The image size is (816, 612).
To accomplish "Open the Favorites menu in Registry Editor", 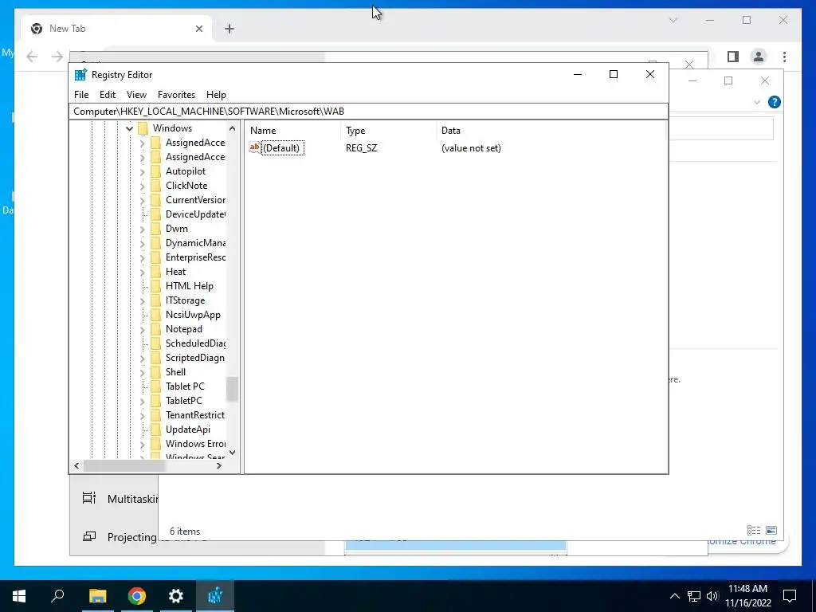I will [176, 95].
